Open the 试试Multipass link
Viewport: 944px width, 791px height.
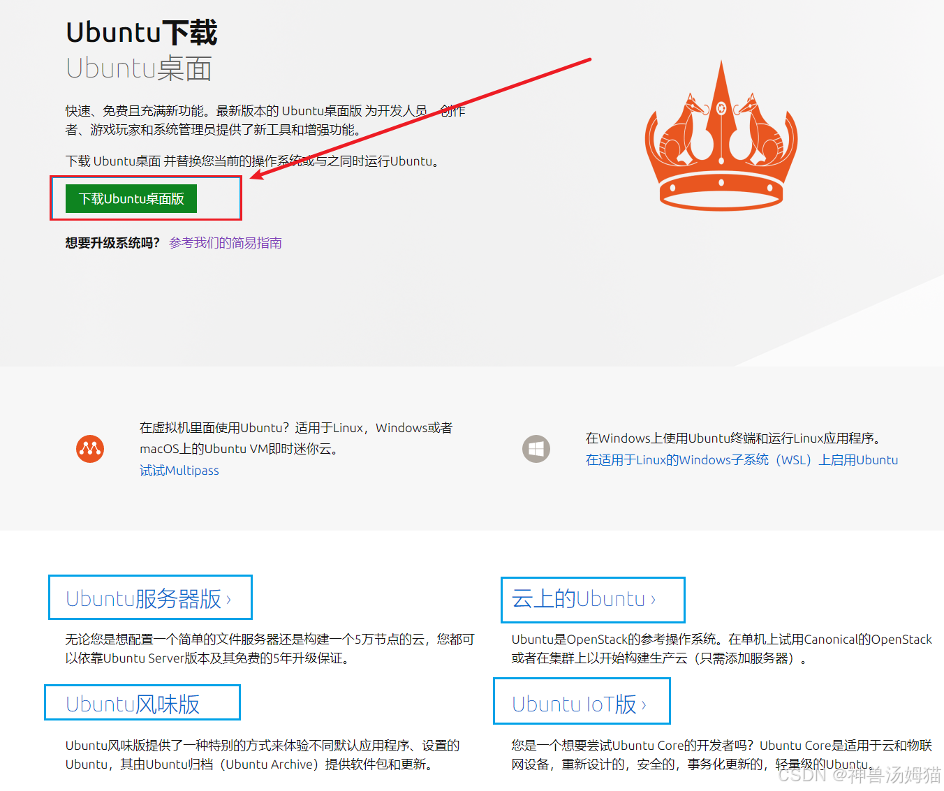179,471
